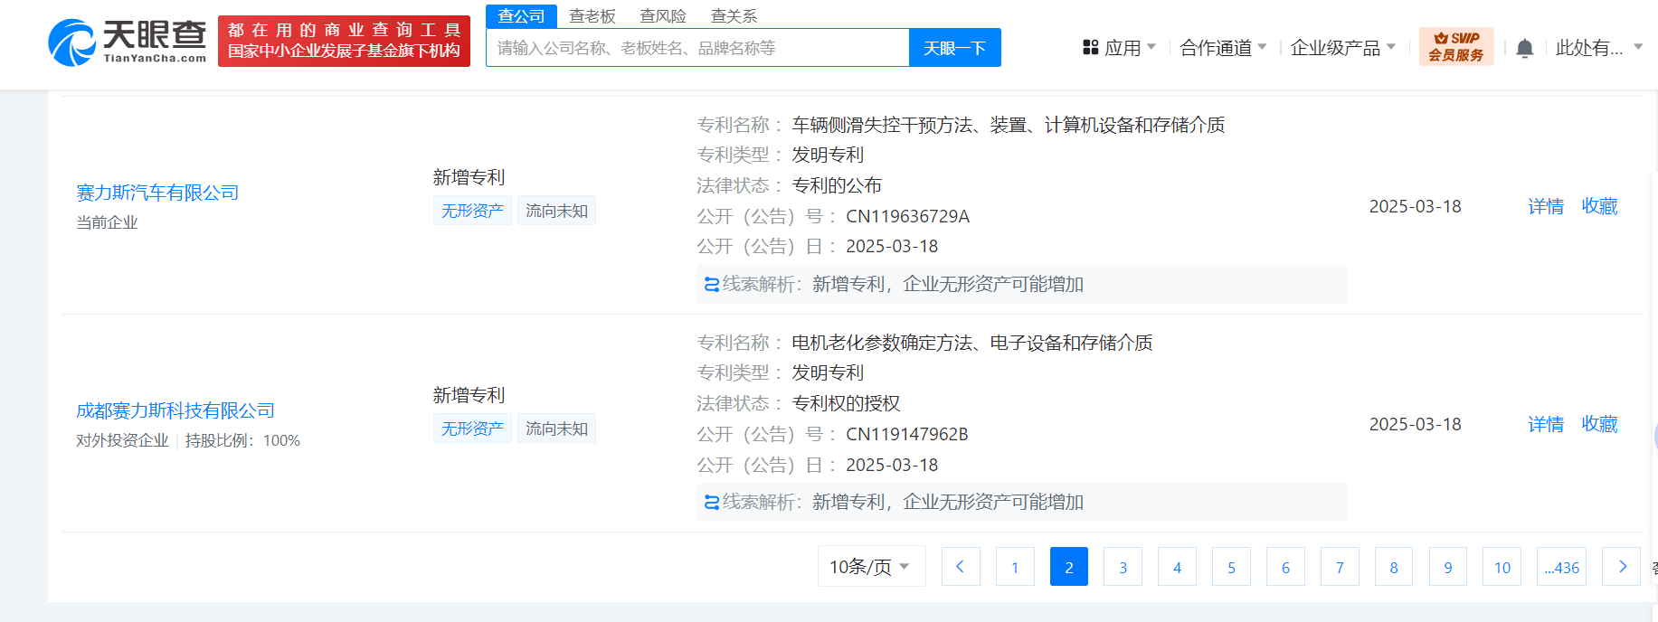Go to next page arrow
The width and height of the screenshot is (1658, 622).
coord(1621,567)
